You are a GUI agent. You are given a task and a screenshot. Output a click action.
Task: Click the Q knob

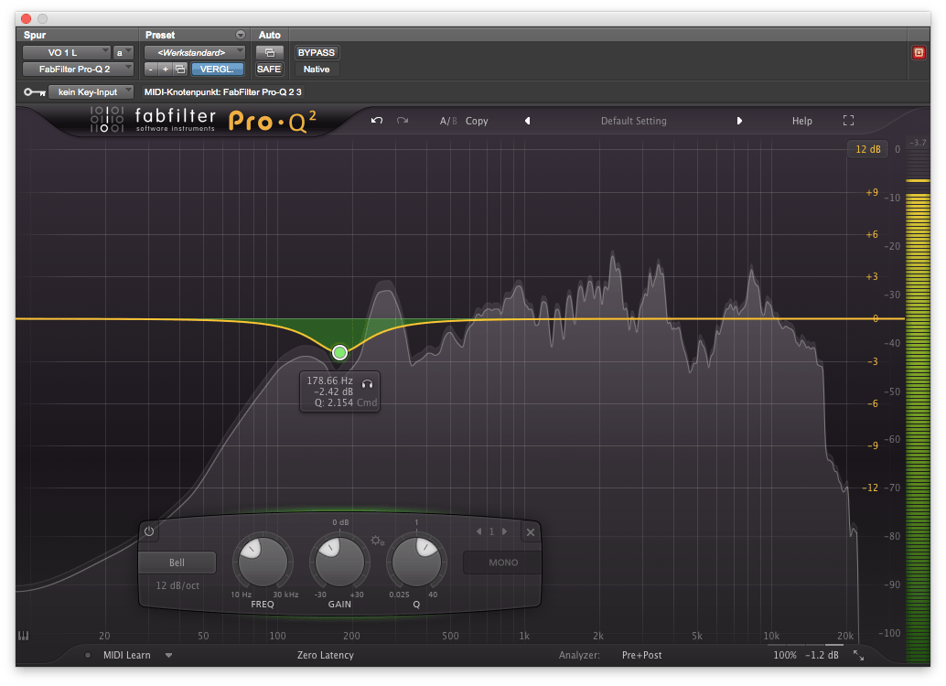(416, 561)
